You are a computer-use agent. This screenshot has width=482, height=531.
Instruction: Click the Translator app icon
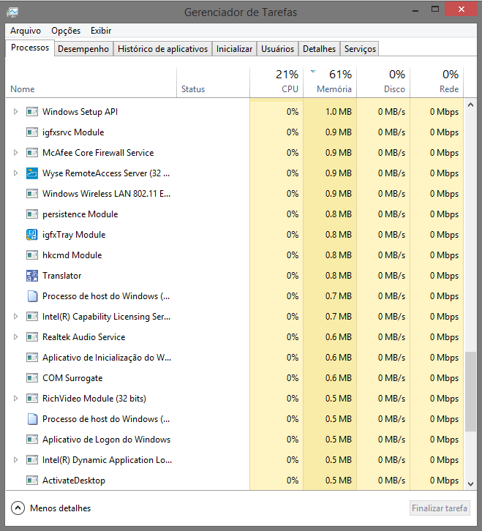[32, 276]
